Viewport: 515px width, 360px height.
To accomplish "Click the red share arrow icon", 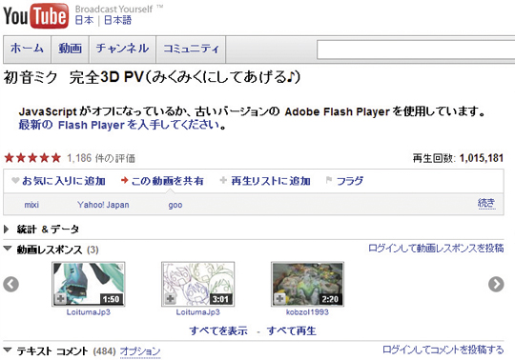I will click(x=124, y=180).
